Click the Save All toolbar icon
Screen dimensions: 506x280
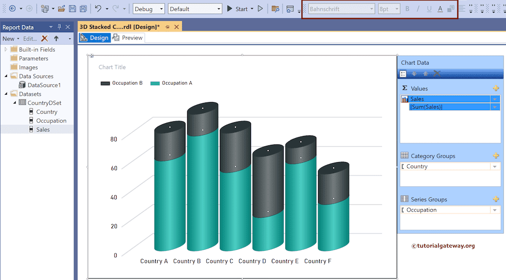tap(83, 9)
